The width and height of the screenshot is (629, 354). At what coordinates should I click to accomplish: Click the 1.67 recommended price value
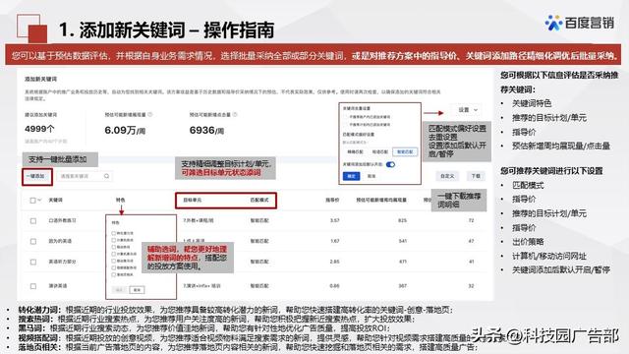pos(334,241)
